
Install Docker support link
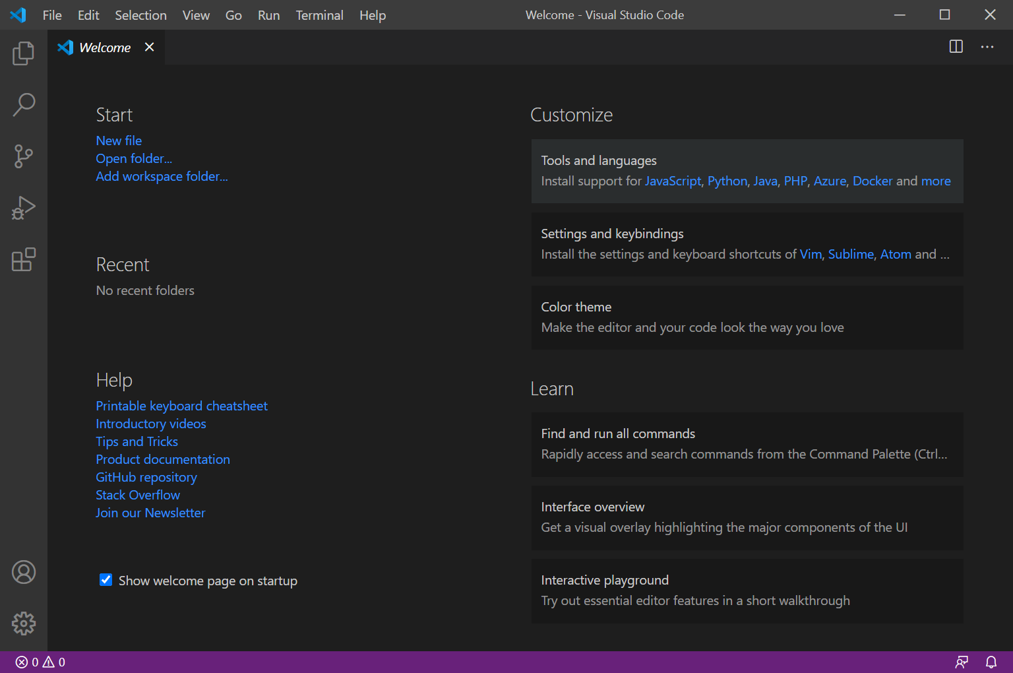(x=873, y=181)
